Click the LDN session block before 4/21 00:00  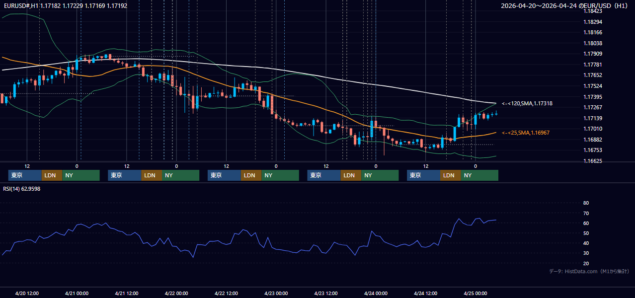tap(52, 175)
